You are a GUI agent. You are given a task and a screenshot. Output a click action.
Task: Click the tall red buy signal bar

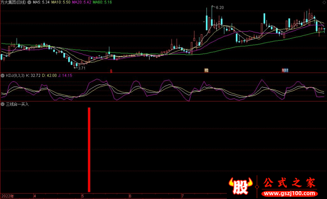(x=89, y=149)
